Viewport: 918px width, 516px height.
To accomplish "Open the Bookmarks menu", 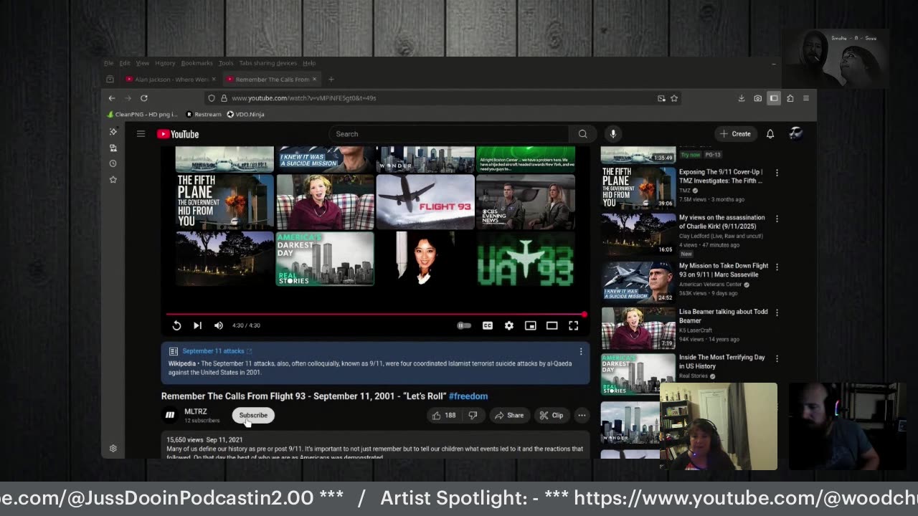I will pos(197,63).
